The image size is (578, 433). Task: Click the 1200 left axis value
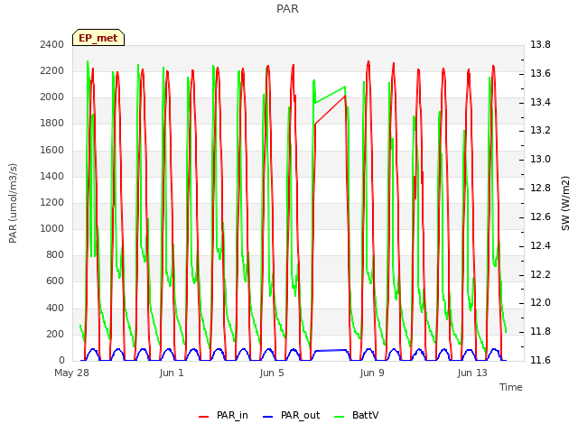52,202
